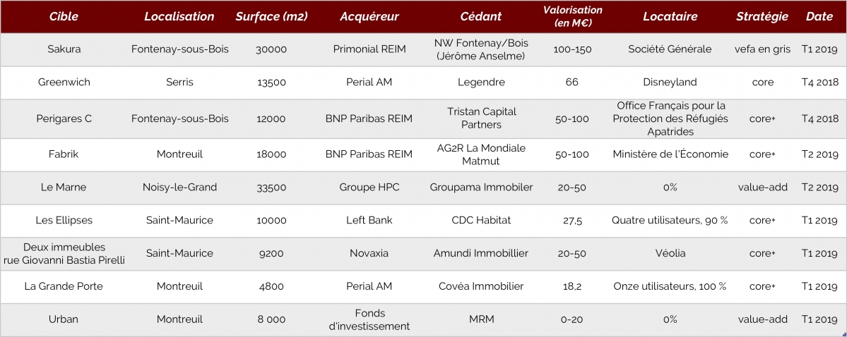Click the Fonds d'investissement cell

(369, 320)
